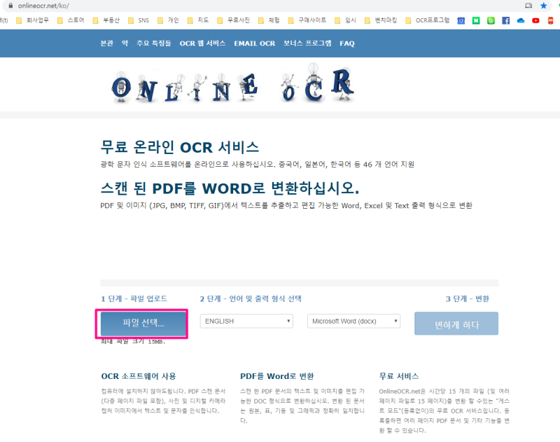560x442 pixels.
Task: Open the blue cloud bookmark icon
Action: click(x=521, y=21)
